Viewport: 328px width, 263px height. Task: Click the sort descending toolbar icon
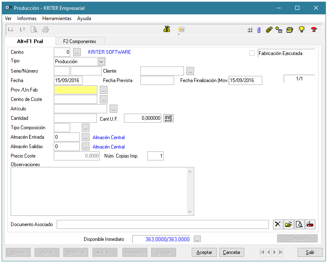click(x=11, y=30)
